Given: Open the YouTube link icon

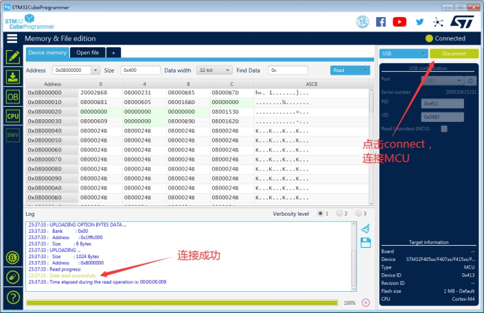Looking at the screenshot, I should 400,22.
